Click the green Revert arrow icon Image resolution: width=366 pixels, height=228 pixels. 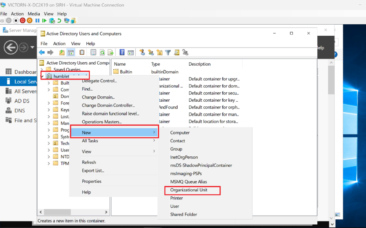tap(59, 20)
